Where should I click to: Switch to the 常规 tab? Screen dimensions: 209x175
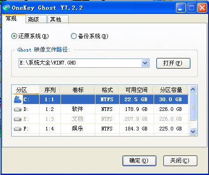pyautogui.click(x=13, y=19)
